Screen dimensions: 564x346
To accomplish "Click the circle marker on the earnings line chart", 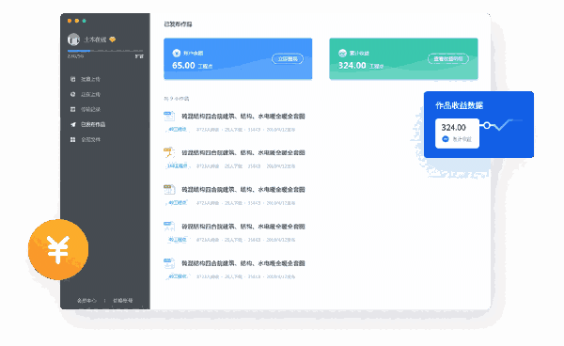I will click(x=487, y=125).
